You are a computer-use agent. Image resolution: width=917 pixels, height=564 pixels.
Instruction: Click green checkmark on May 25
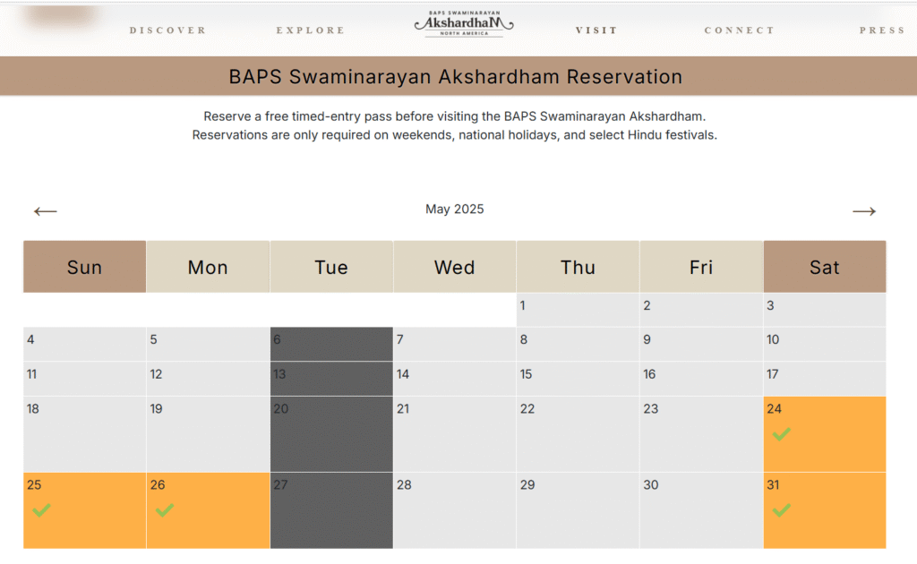pyautogui.click(x=41, y=510)
